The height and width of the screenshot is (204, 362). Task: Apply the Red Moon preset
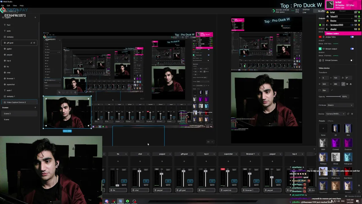coord(348,171)
